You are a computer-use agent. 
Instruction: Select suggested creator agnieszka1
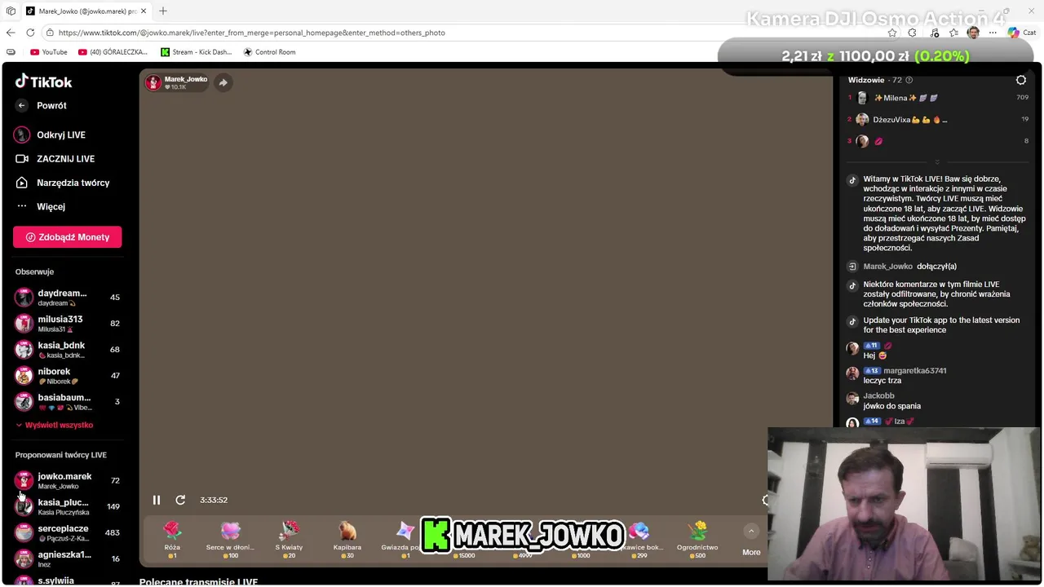click(x=67, y=558)
